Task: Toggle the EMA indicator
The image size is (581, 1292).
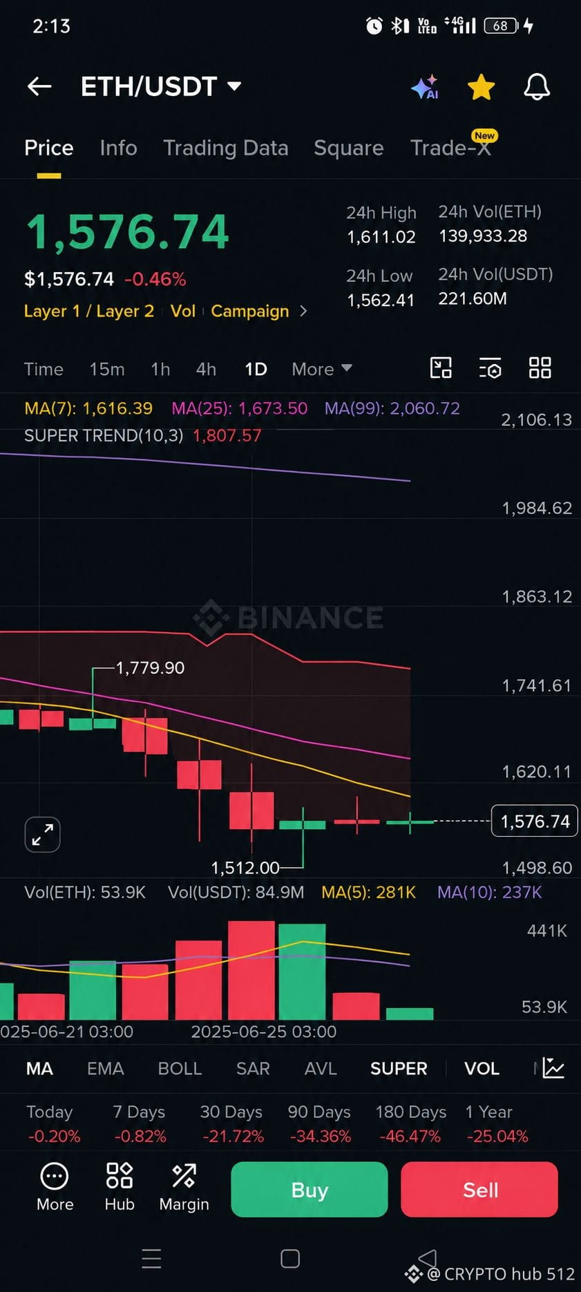Action: point(105,1068)
